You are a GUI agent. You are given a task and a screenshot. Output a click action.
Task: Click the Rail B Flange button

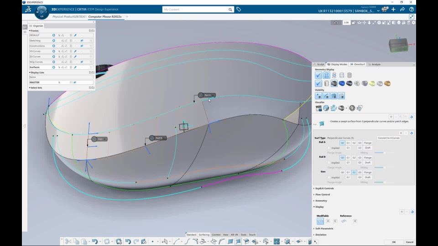click(368, 158)
